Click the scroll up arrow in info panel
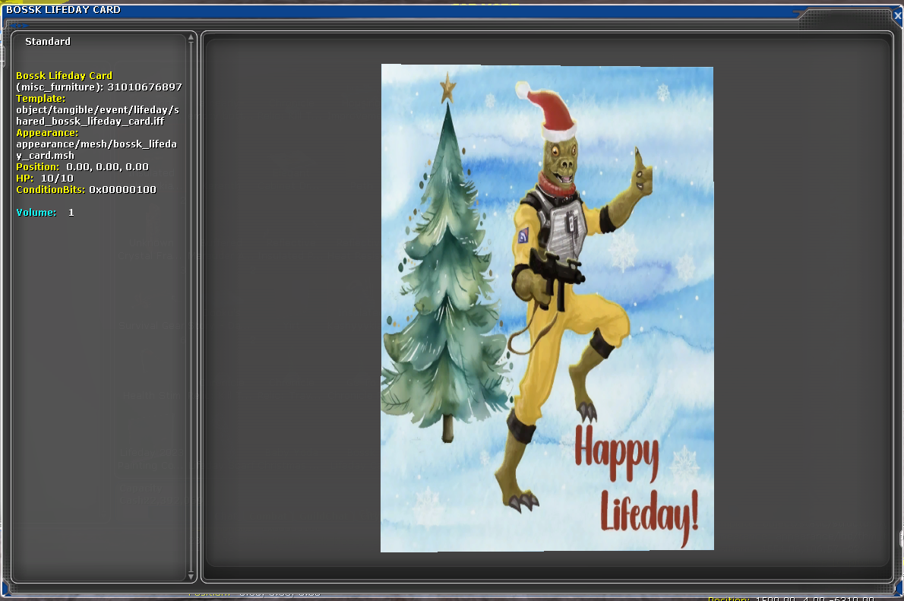This screenshot has width=904, height=601. 191,38
